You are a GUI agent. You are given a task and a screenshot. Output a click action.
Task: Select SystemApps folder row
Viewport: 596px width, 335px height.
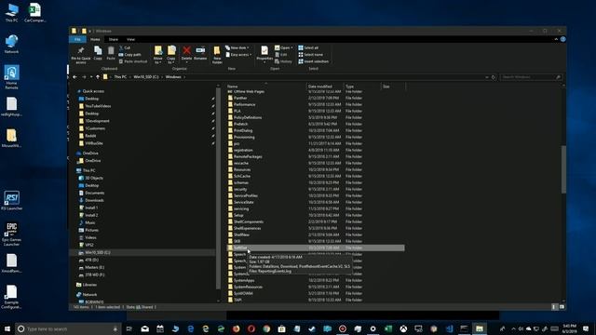tap(316, 280)
